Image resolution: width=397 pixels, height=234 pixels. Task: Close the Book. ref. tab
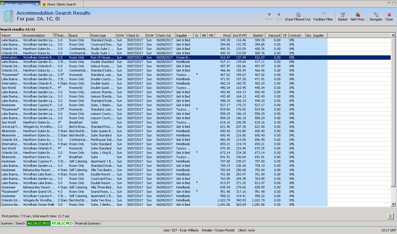tap(37, 4)
